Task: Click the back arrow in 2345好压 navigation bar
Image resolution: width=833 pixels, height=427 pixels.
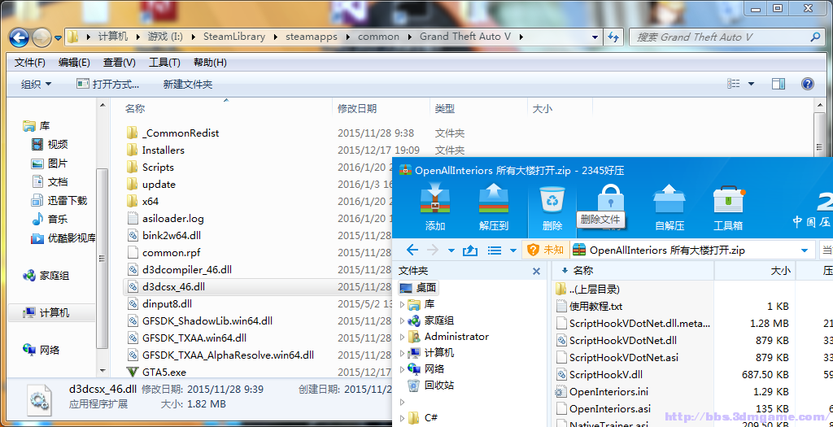Action: [412, 251]
